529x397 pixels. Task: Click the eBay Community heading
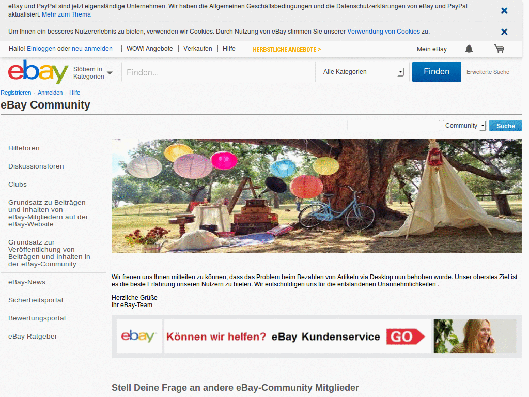pyautogui.click(x=45, y=105)
